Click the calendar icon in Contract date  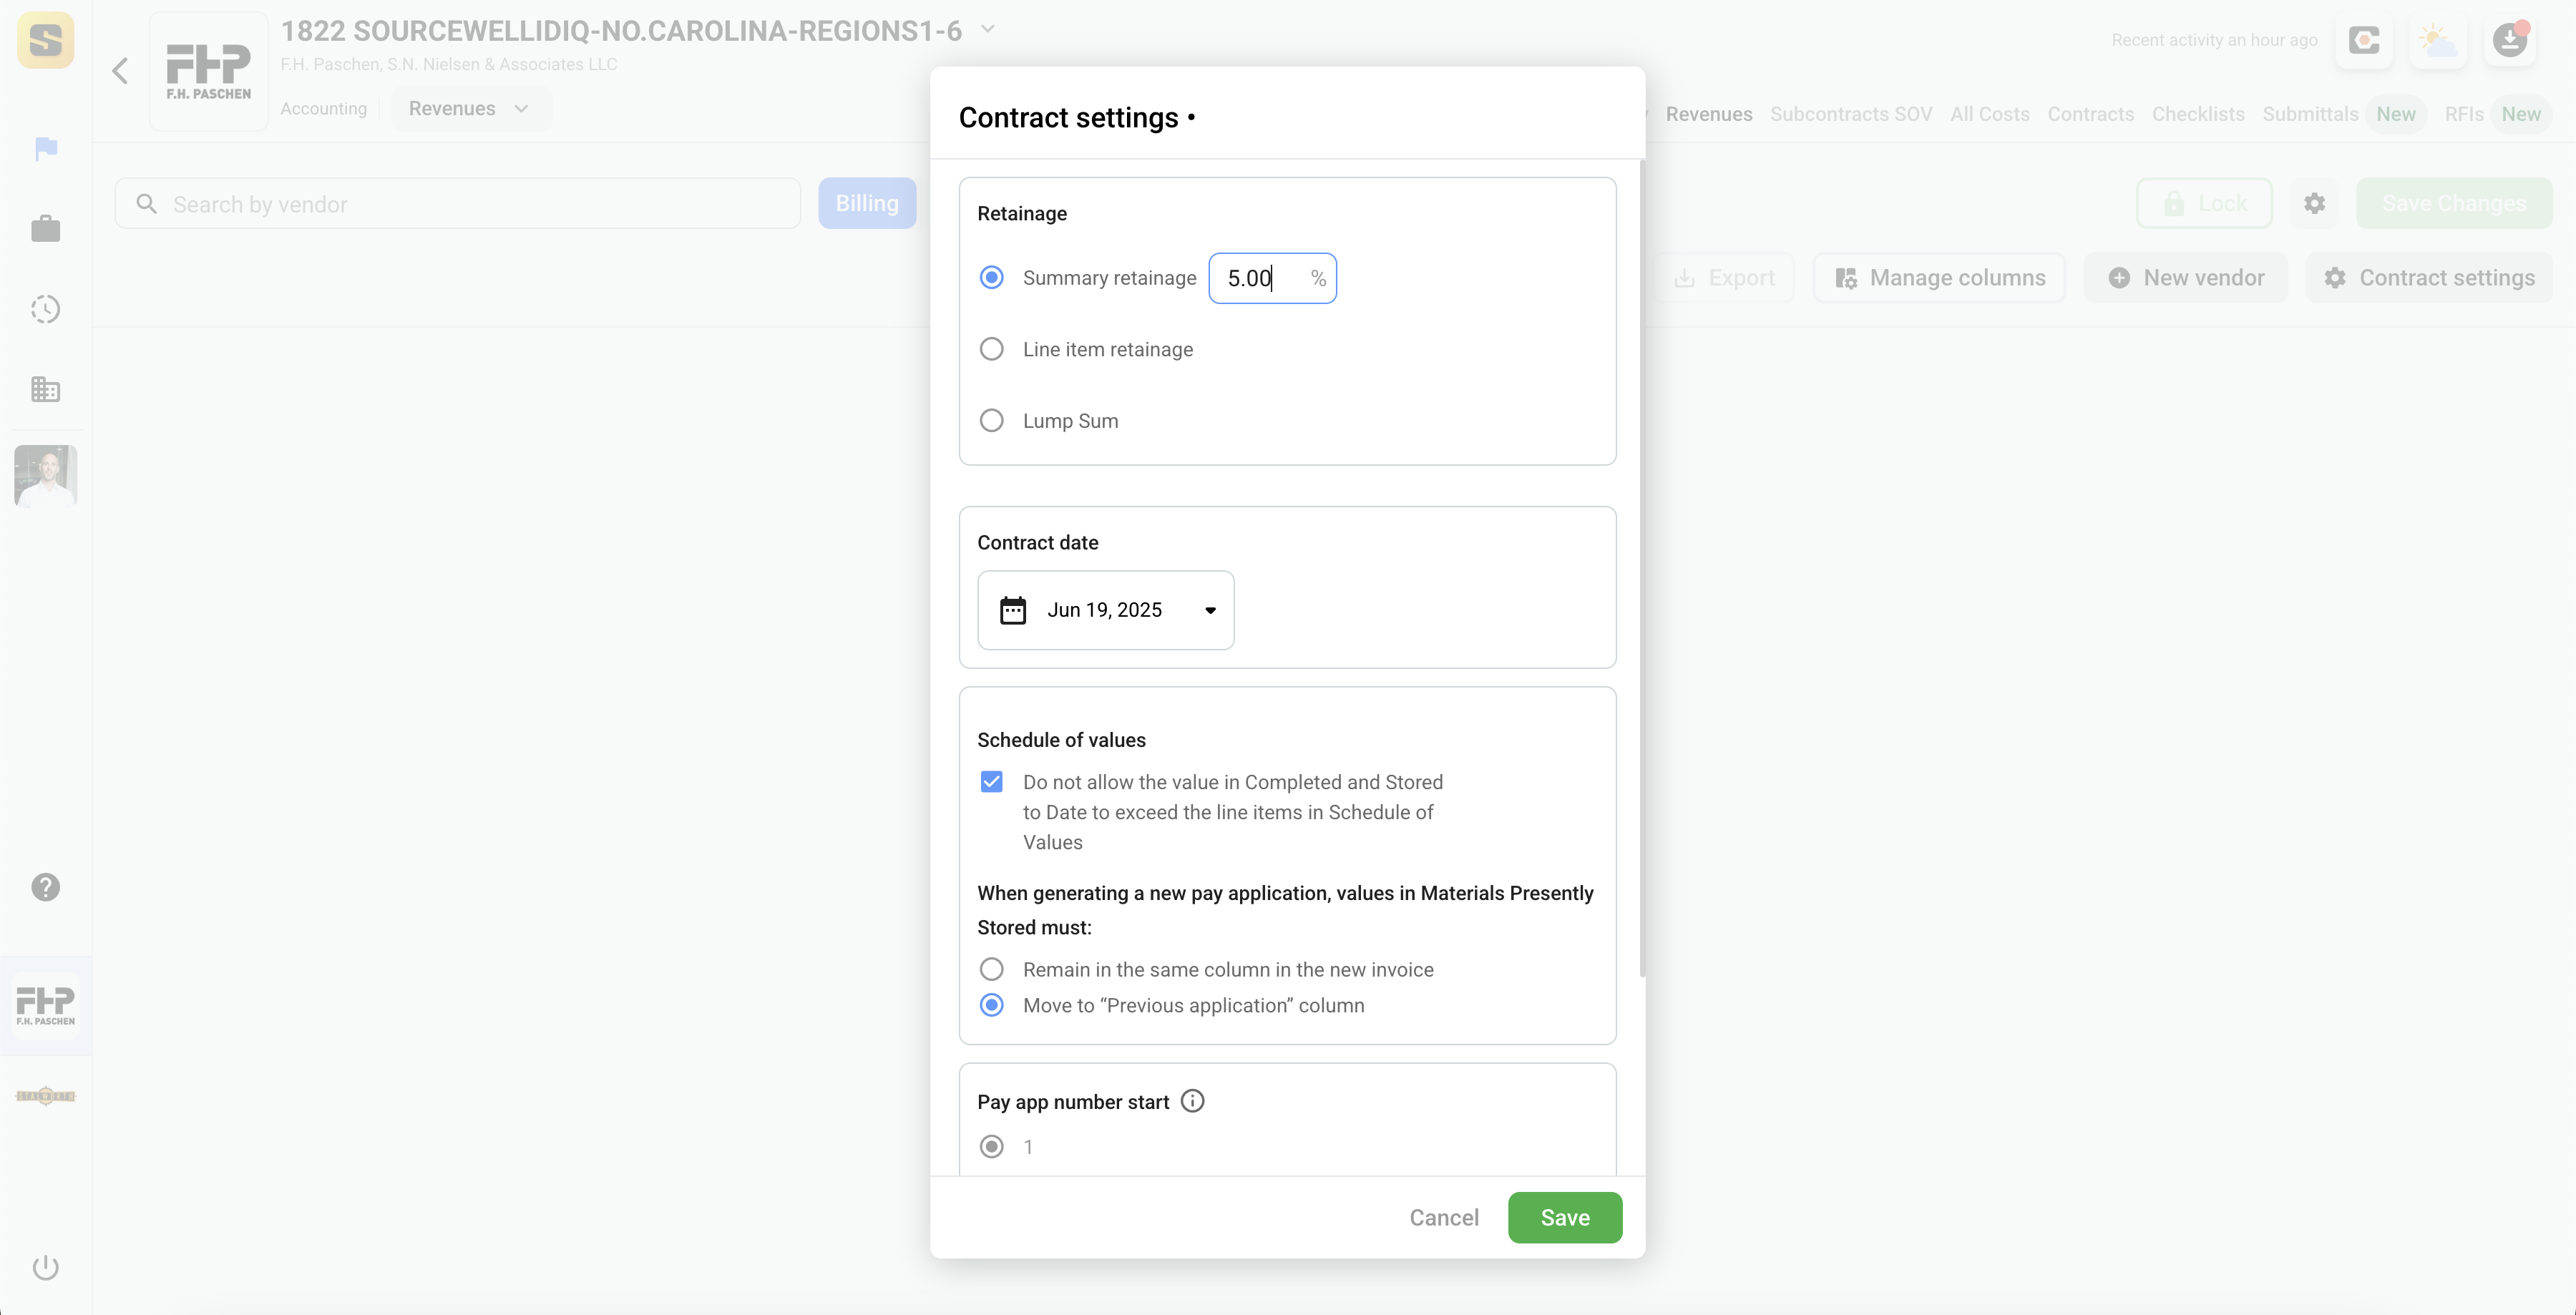pos(1013,610)
